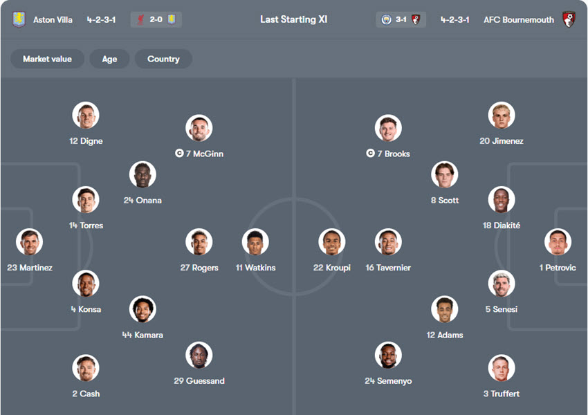
Task: Select Watkins's player avatar
Action: pos(255,242)
